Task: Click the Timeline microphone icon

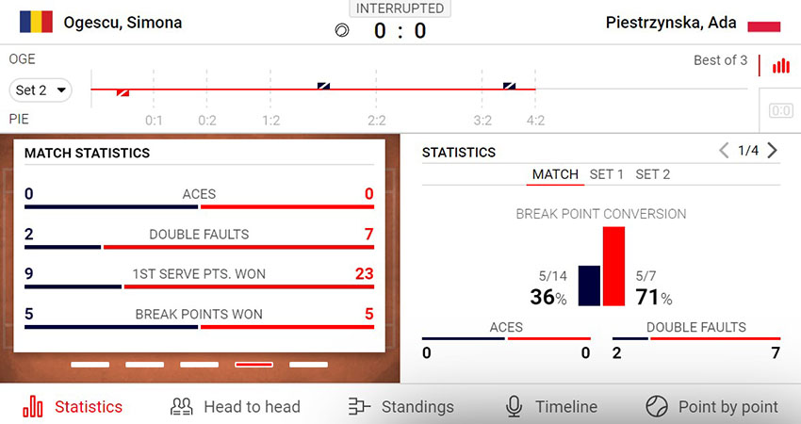Action: pos(514,406)
